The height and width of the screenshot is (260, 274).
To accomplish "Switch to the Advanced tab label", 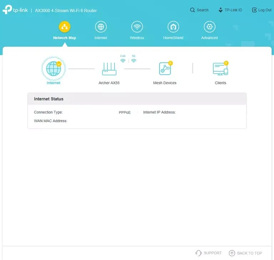I will (x=209, y=38).
